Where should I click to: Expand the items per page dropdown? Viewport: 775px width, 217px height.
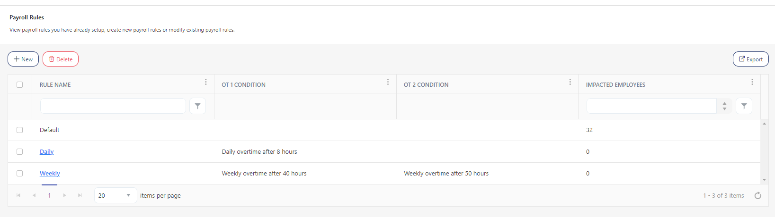tap(128, 195)
